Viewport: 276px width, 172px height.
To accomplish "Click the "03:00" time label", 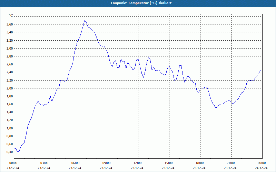I will coord(45,163).
